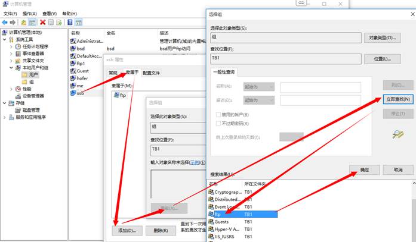Click the 性能 monitor icon in tree
Viewport: 416px width, 242px height.
click(18, 89)
